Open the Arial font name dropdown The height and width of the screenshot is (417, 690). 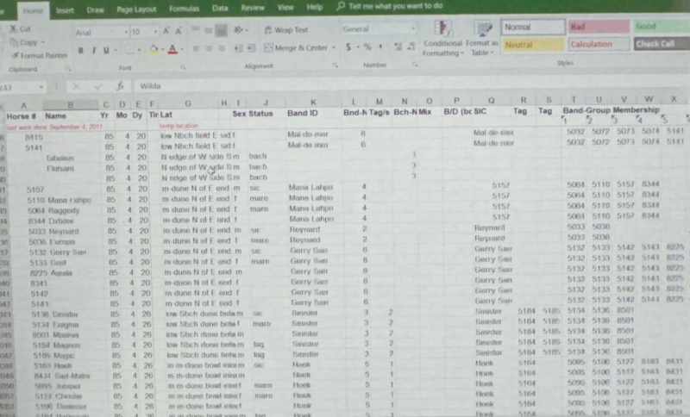pyautogui.click(x=126, y=32)
